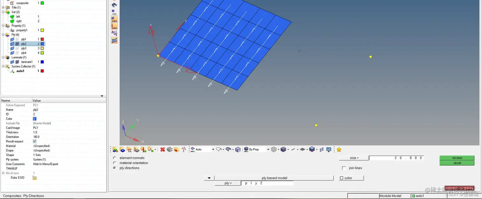The height and width of the screenshot is (199, 482).
Task: Click the Organize folder icon
Action: (x=177, y=149)
